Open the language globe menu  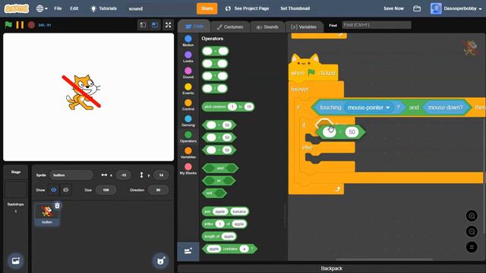pyautogui.click(x=42, y=8)
